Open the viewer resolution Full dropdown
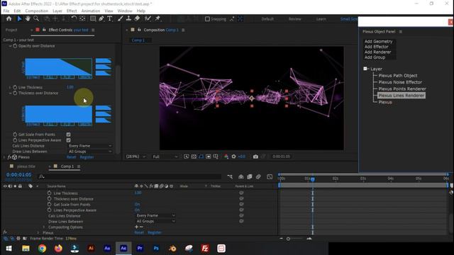 click(x=165, y=157)
